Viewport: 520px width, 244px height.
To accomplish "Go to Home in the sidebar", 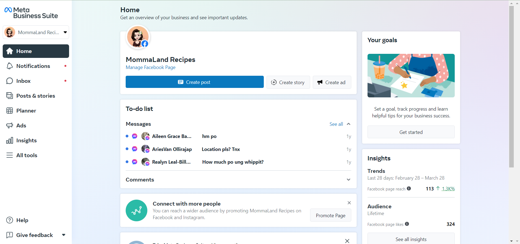I will coord(36,51).
